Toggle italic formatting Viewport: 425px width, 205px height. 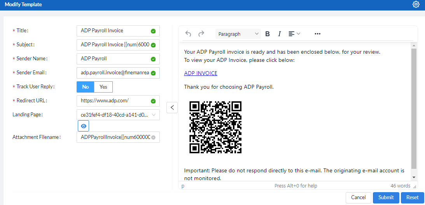click(280, 34)
